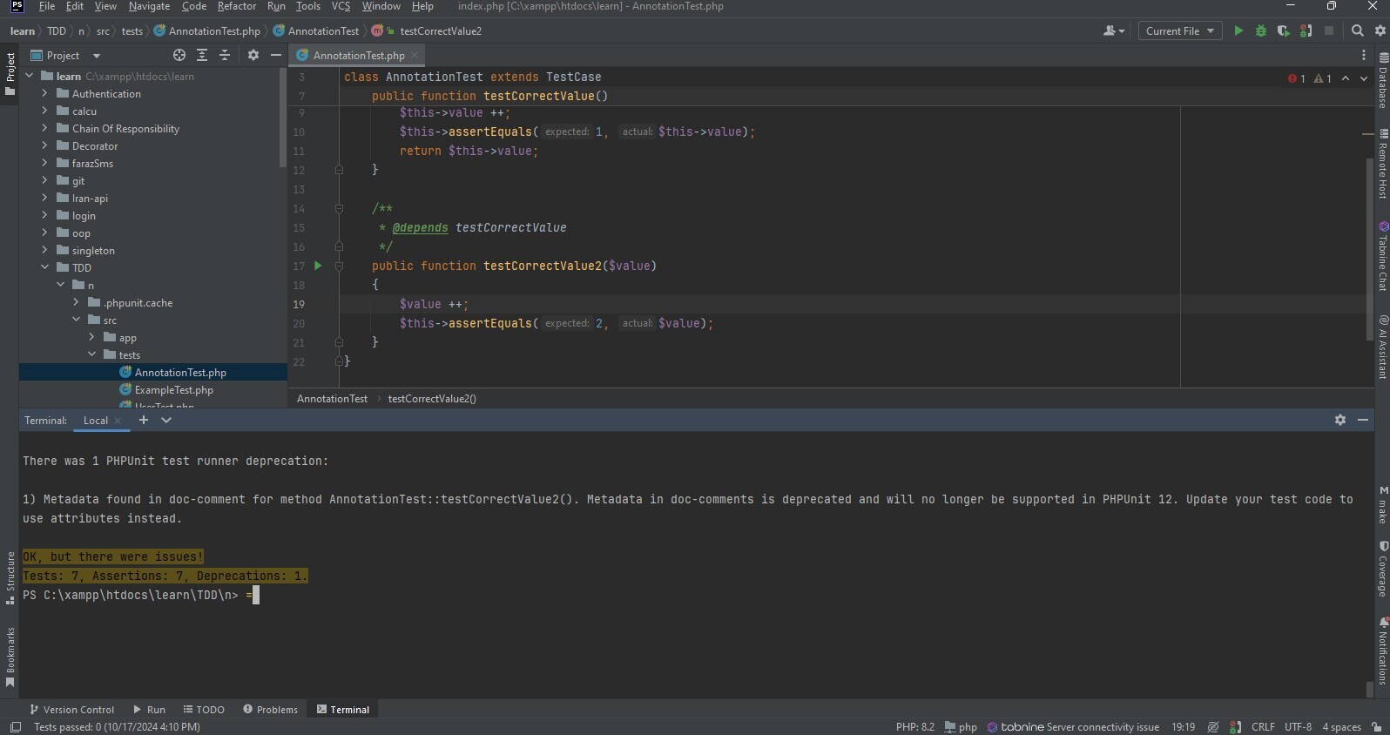Click the user account icon in toolbar

pos(1114,30)
